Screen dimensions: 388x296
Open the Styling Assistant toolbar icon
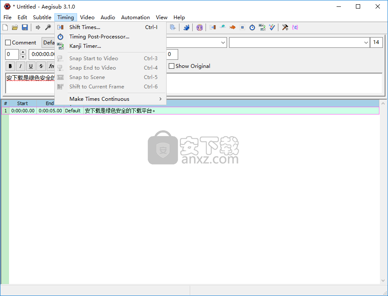click(x=223, y=27)
